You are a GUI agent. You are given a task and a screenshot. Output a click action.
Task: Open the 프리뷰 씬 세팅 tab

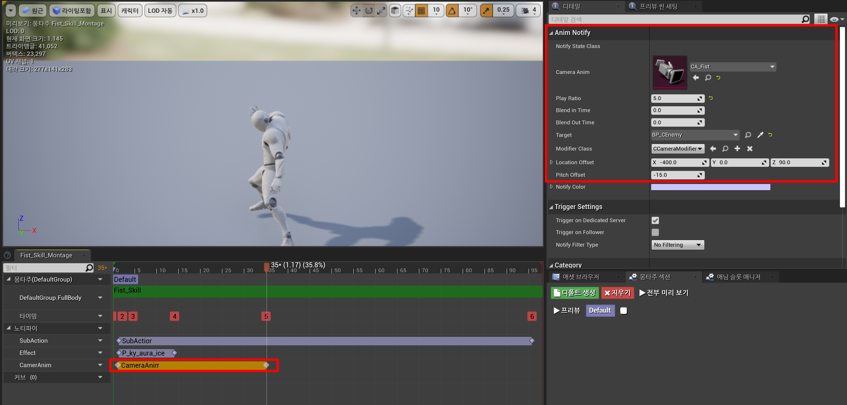click(658, 6)
